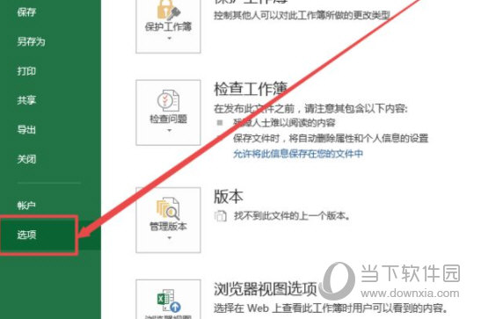Image resolution: width=481 pixels, height=319 pixels.
Task: Click the text 选择在 Web 上查看此工作簿时用户可以看到的内容
Action: 330,308
